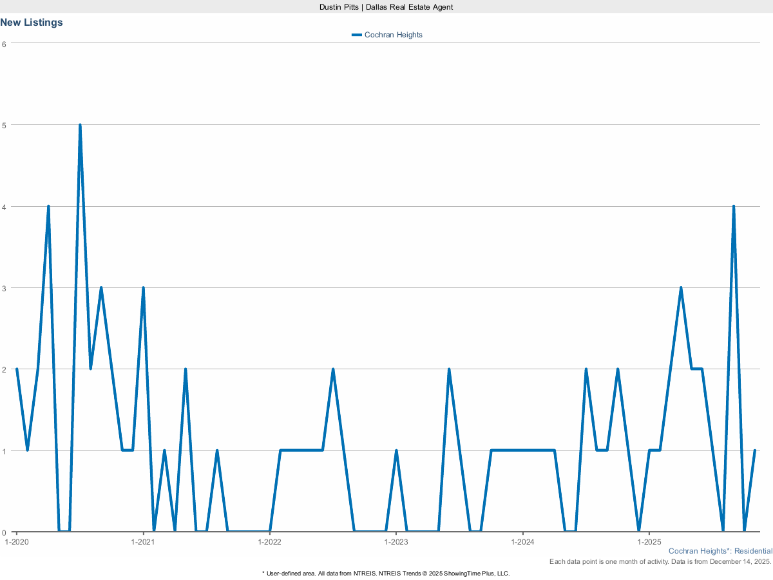Image resolution: width=773 pixels, height=580 pixels.
Task: Select the New Listings chart title
Action: 32,22
